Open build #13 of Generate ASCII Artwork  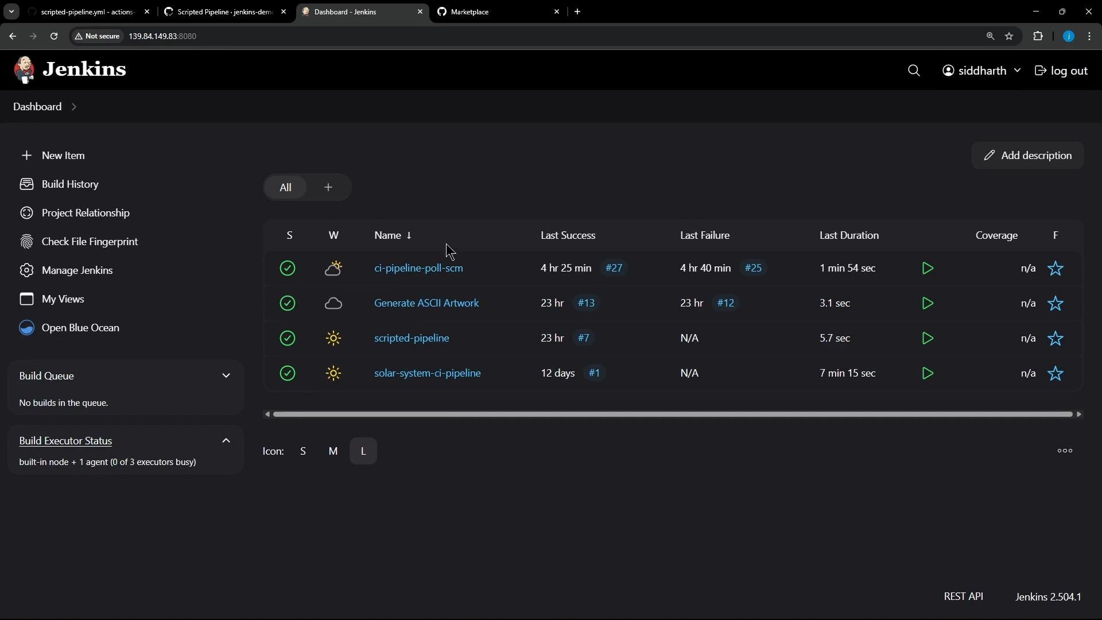586,303
